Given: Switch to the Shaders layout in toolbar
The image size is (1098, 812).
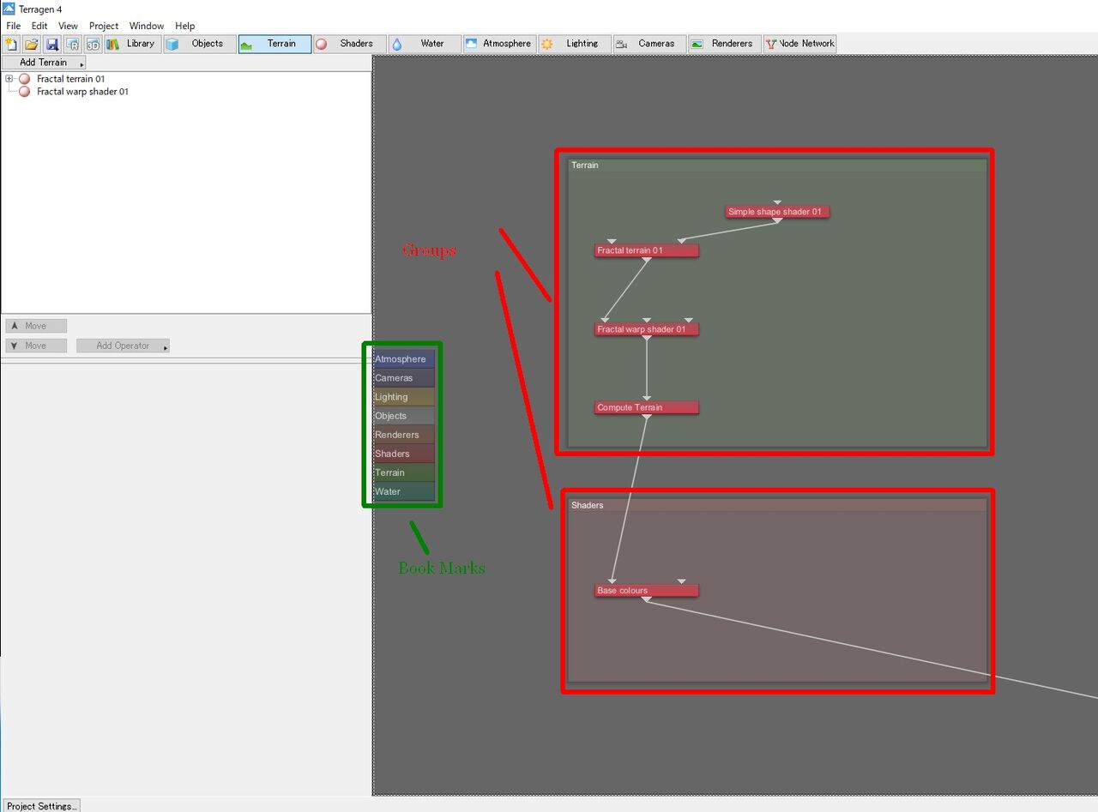Looking at the screenshot, I should click(349, 44).
